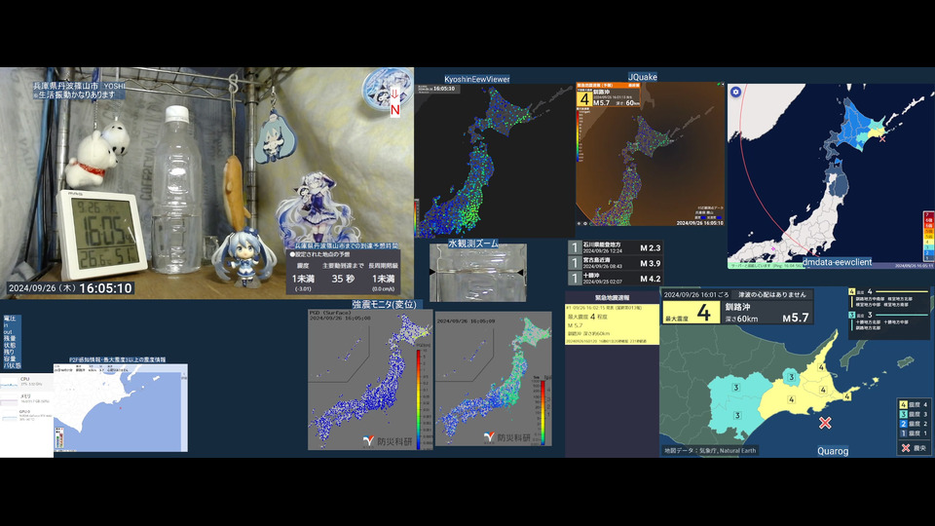This screenshot has width=935, height=526.
Task: Click the 防災科研 logo on PGD map
Action: click(x=387, y=441)
